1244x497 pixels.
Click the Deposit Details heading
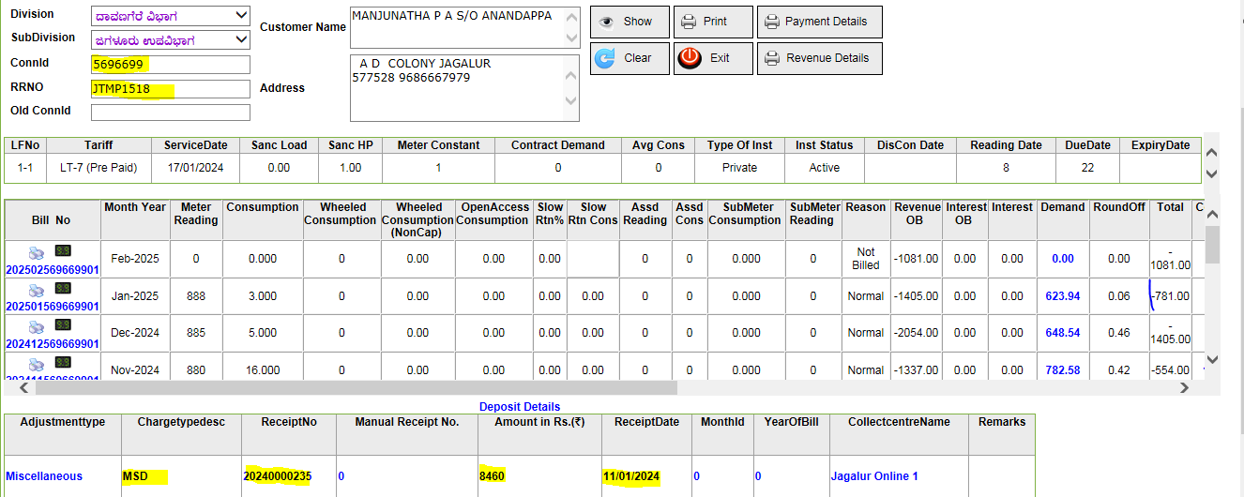click(520, 407)
